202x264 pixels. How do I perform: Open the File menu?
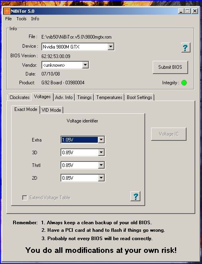point(8,19)
